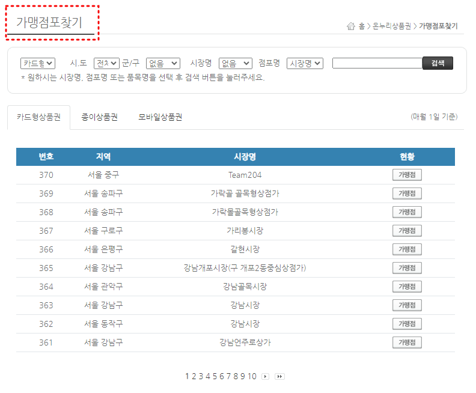Screen dimensions: 476x393
Task: Click the (매월 1일 기준) note
Action: coord(434,117)
